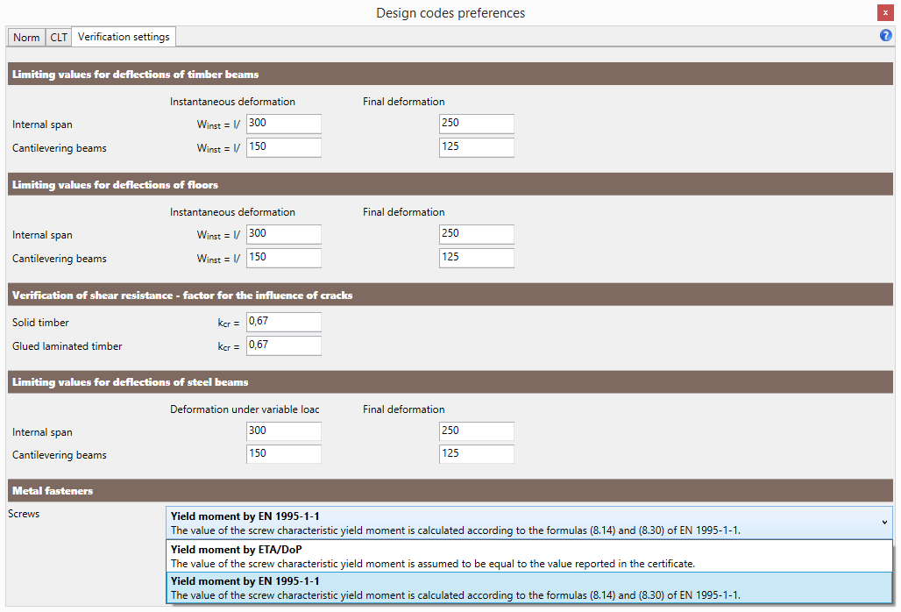The image size is (901, 612).
Task: Switch to the CLT tab
Action: point(59,38)
